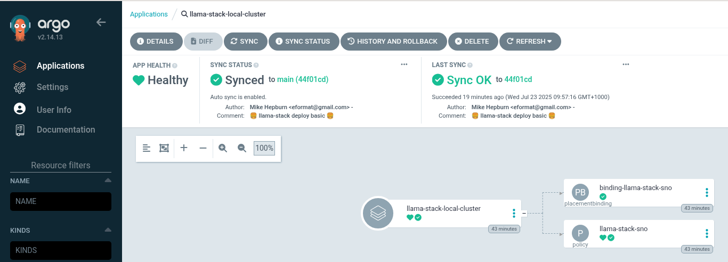Image resolution: width=728 pixels, height=262 pixels.
Task: Click the Sync Status help icon
Action: [x=256, y=65]
